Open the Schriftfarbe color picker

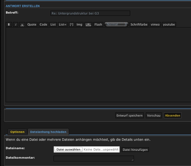click(x=139, y=24)
